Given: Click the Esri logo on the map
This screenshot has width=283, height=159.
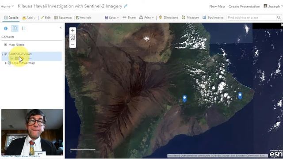Looking at the screenshot, I should click(276, 153).
